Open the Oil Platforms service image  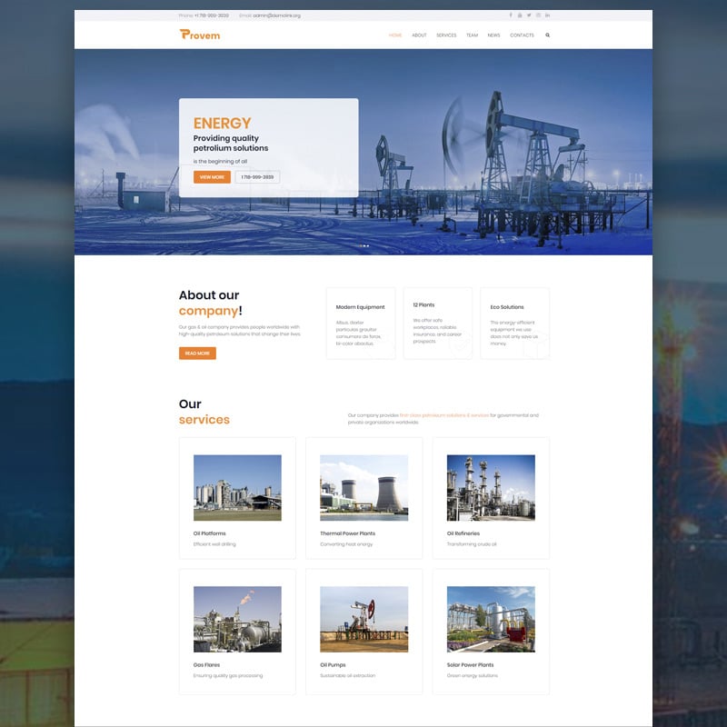pos(237,488)
